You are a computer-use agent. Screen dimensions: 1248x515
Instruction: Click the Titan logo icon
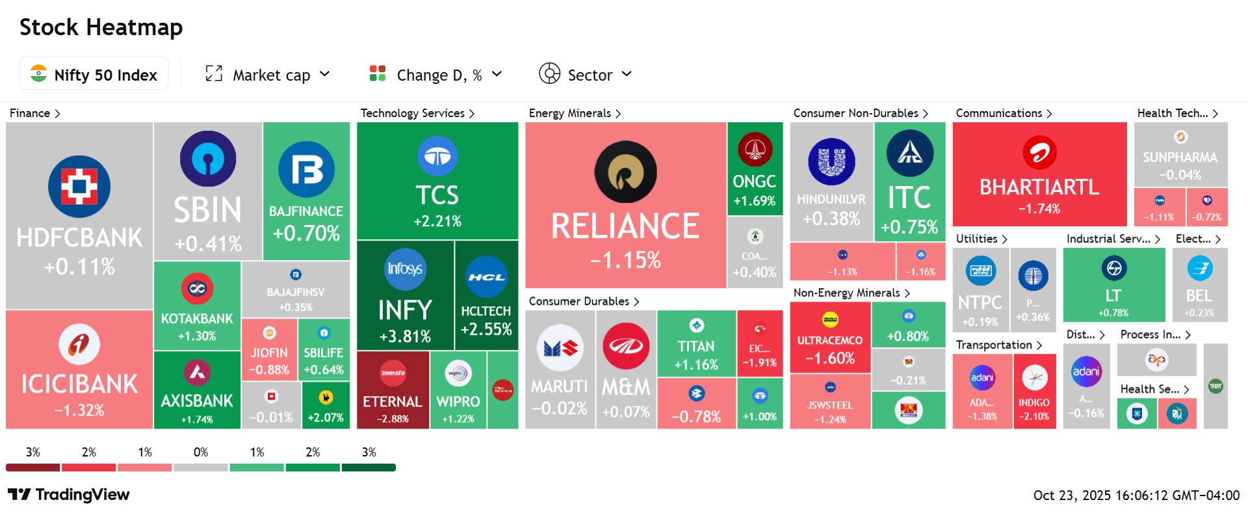(x=696, y=325)
